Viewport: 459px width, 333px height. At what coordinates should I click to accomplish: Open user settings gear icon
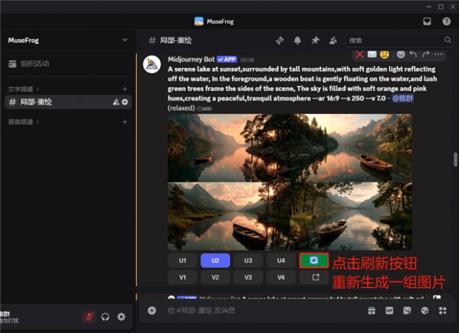pyautogui.click(x=122, y=317)
